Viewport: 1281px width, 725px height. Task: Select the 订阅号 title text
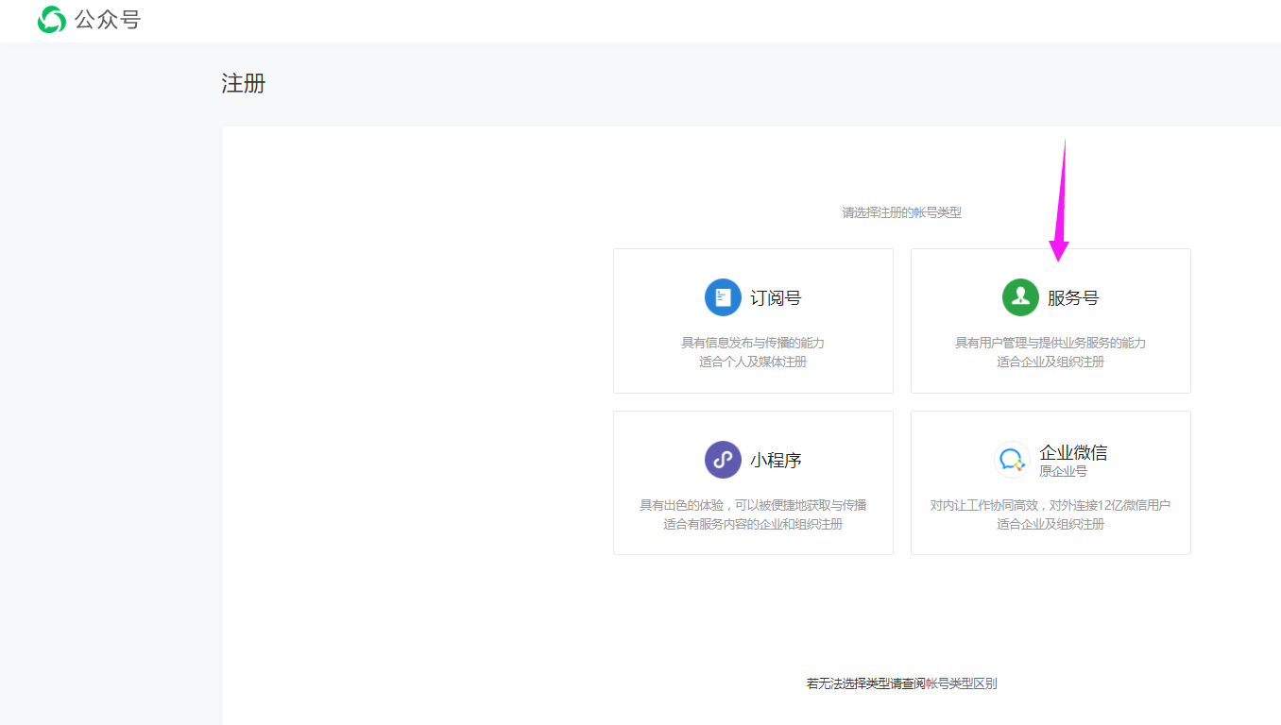tap(776, 298)
